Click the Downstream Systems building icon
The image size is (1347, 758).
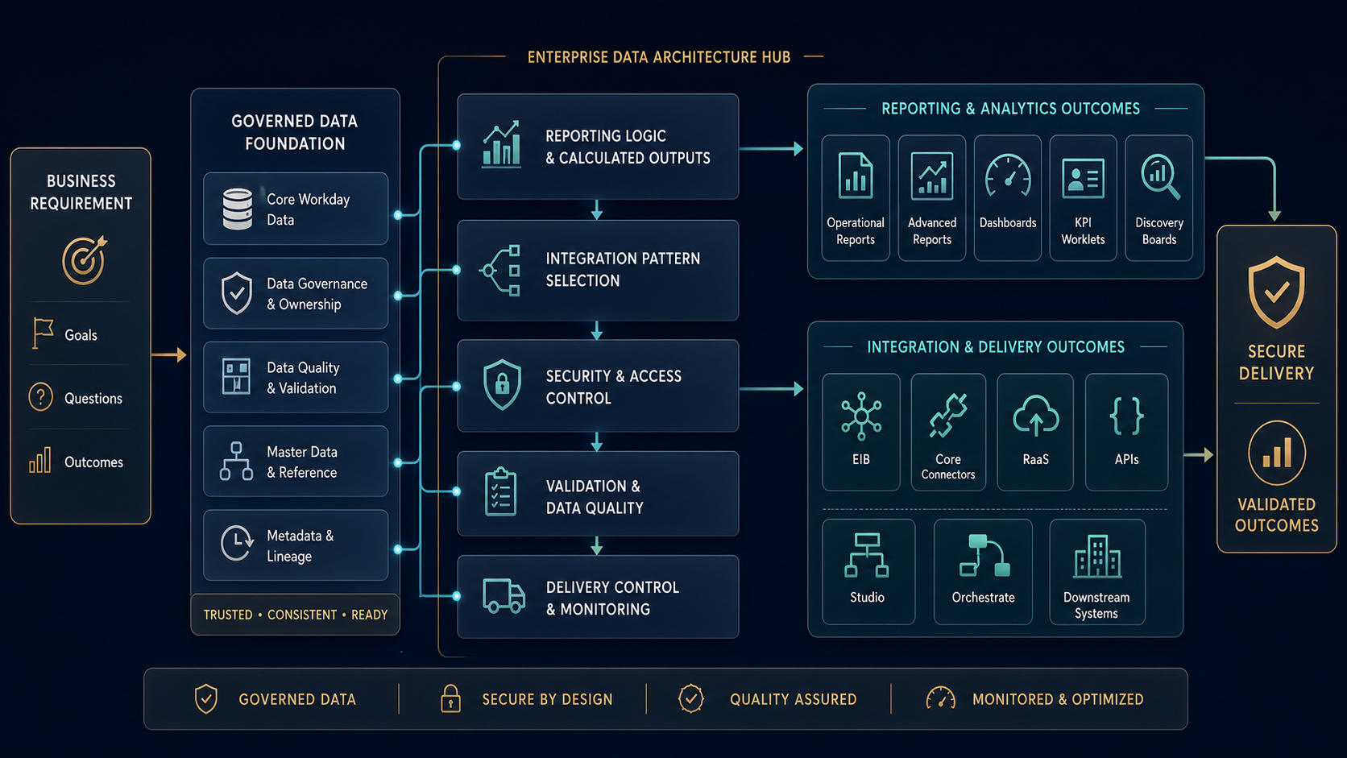point(1097,557)
